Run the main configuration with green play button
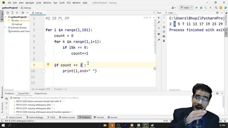The image size is (228, 128). (196, 8)
